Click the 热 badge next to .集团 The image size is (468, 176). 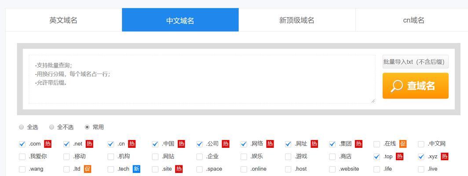[x=358, y=144]
